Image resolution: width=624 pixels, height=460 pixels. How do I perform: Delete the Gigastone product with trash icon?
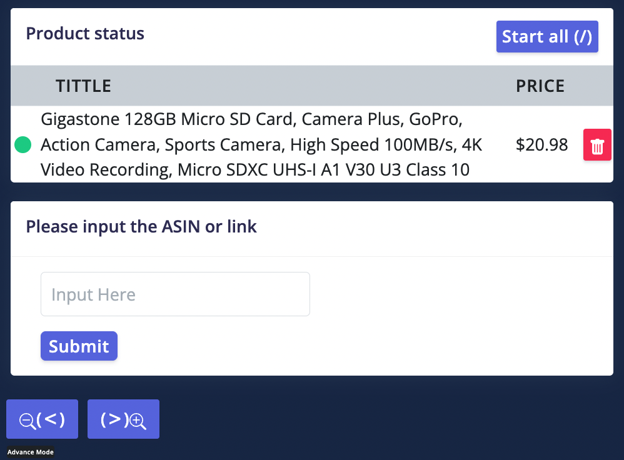tap(597, 145)
